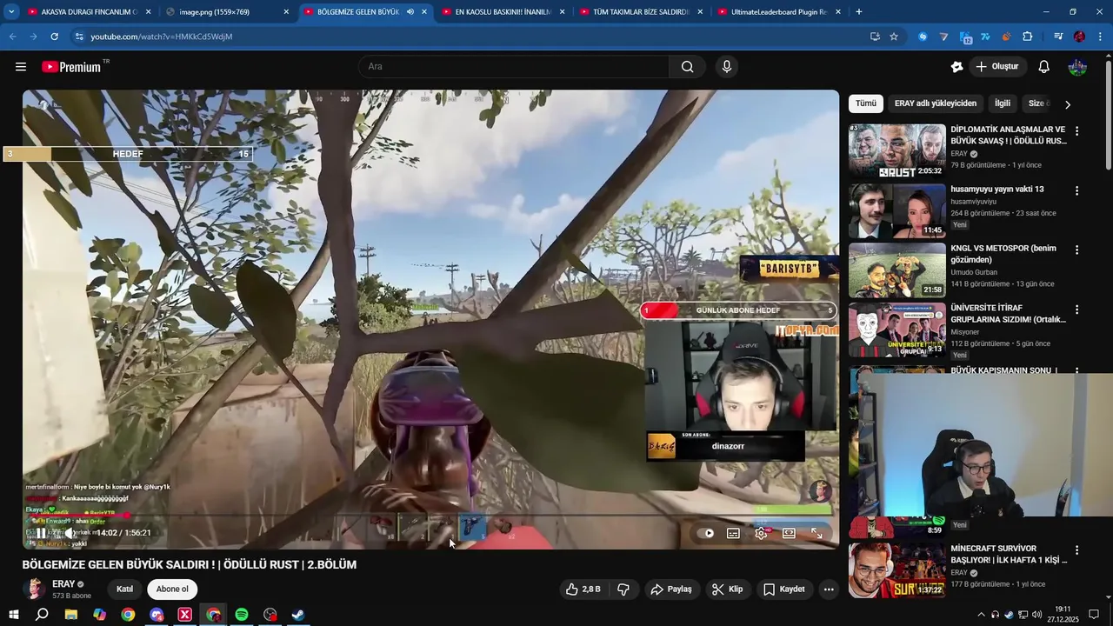Viewport: 1113px width, 626px height.
Task: Open video settings gear
Action: (761, 533)
